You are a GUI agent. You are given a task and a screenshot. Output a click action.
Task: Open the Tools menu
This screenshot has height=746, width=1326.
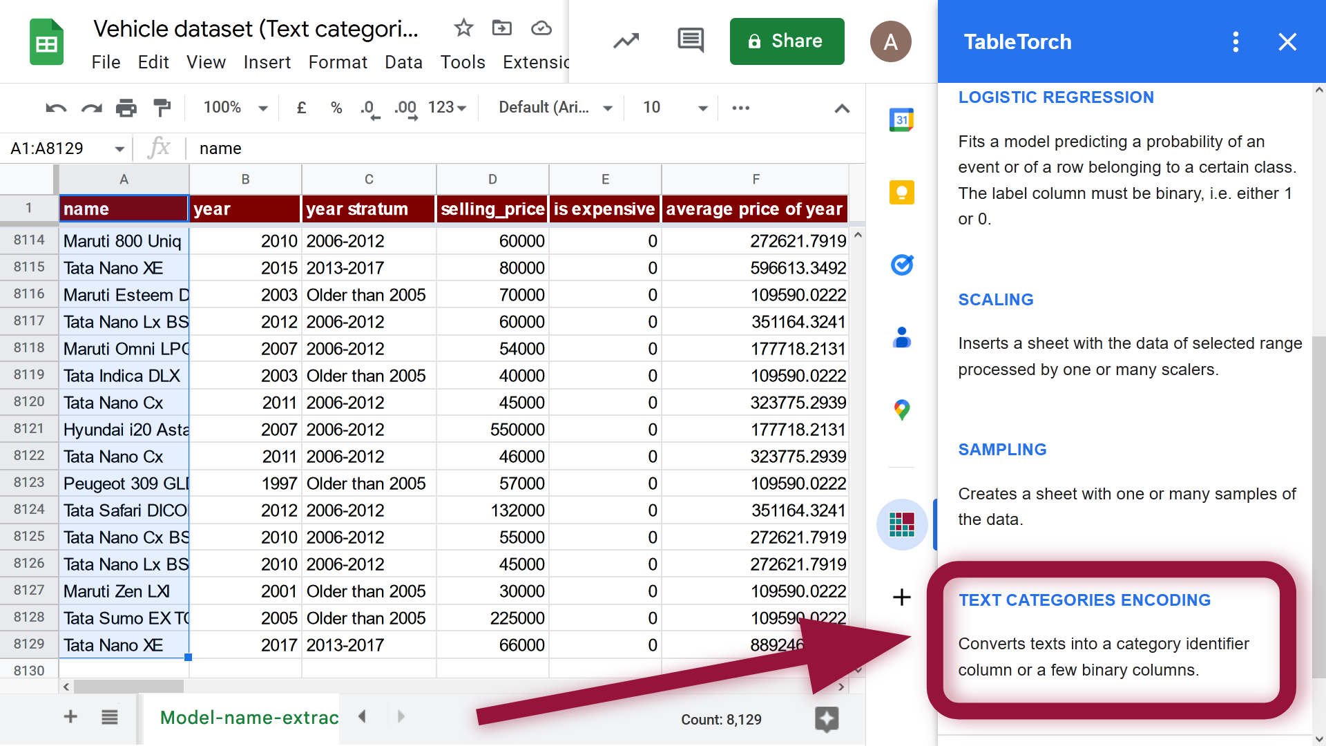(463, 63)
